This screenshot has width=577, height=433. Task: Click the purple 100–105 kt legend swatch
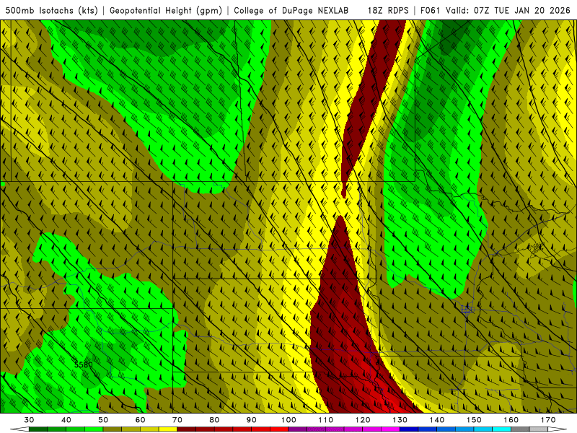[298, 429]
